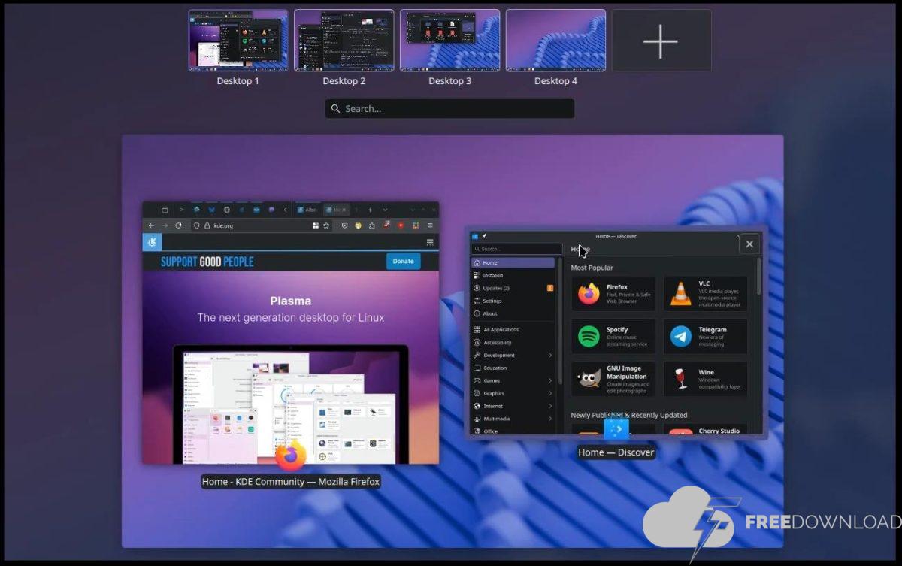Add a new virtual desktop
The width and height of the screenshot is (902, 566).
point(661,41)
